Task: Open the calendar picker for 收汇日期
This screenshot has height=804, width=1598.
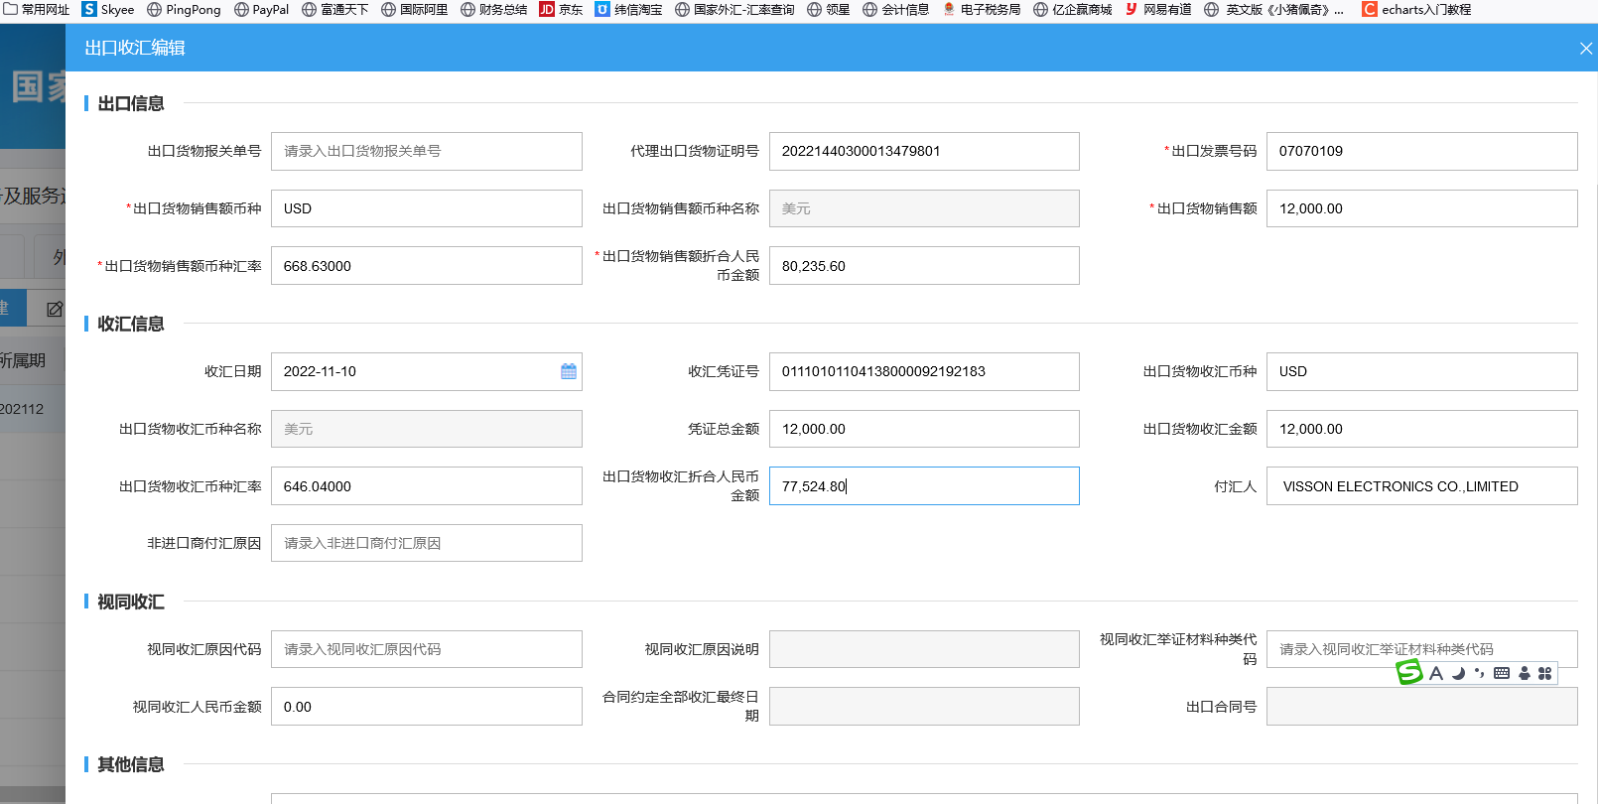Action: coord(568,371)
